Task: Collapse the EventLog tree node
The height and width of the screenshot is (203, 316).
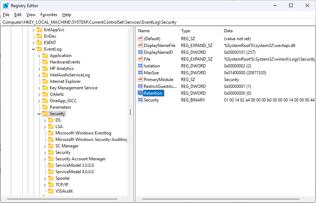Action: [33, 49]
